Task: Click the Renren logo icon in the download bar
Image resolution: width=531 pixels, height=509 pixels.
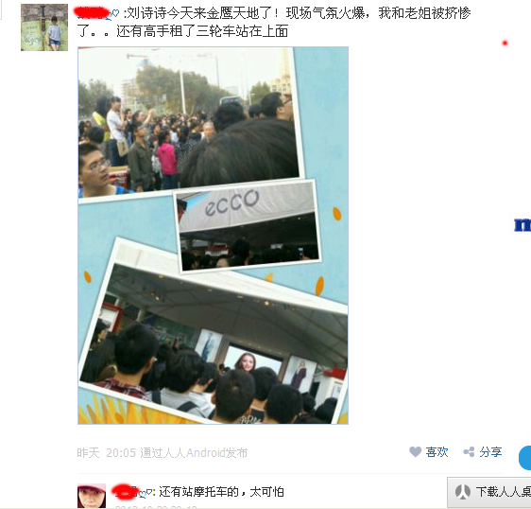Action: click(462, 491)
